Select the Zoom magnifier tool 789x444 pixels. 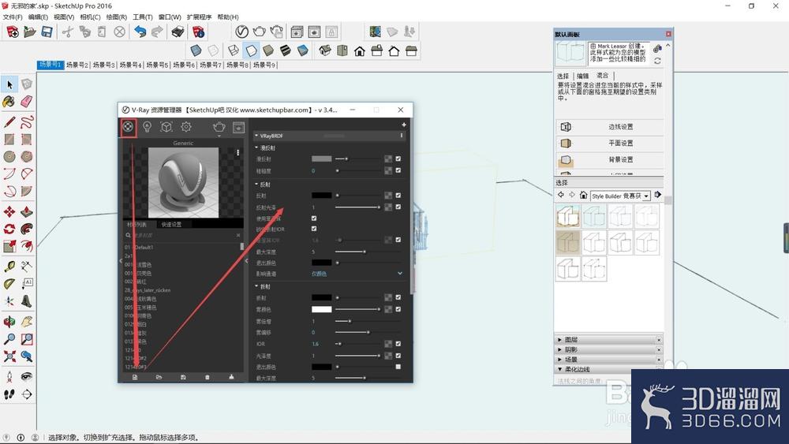9,339
